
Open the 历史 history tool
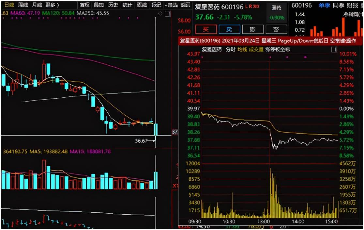coord(113,5)
